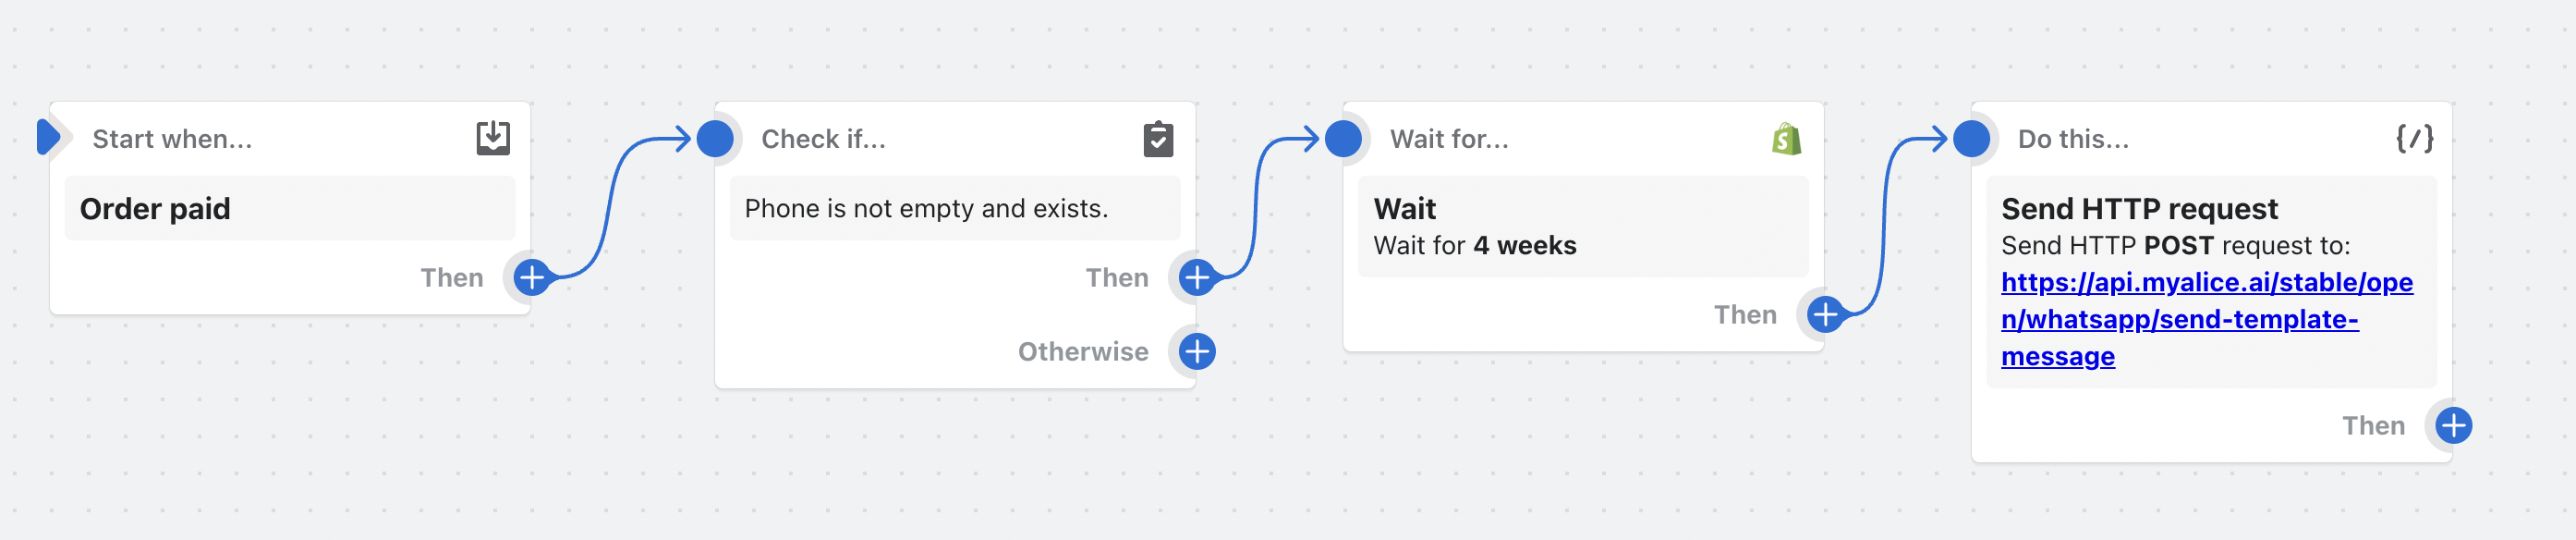
Task: Select the Check if input connector dot
Action: point(715,138)
